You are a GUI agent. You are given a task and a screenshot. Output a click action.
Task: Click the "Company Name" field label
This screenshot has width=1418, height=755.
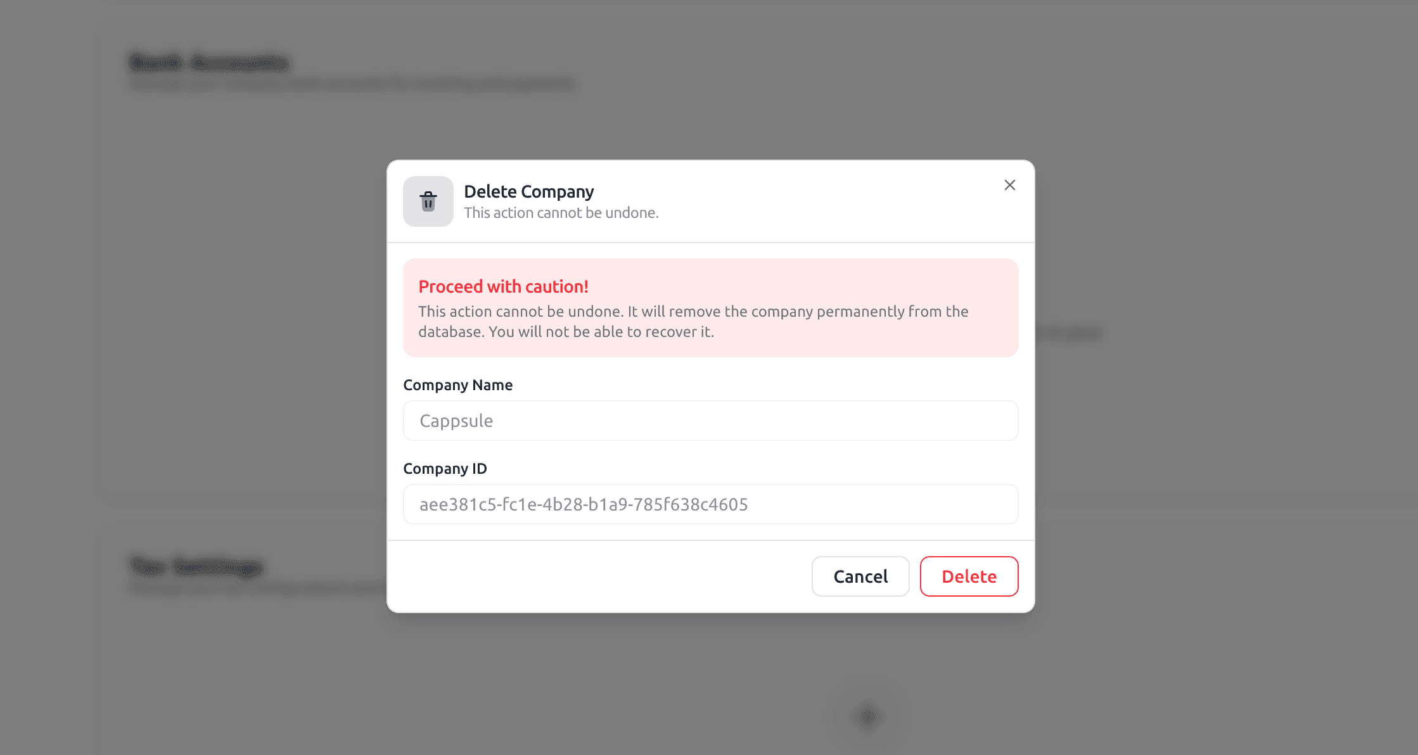click(457, 385)
